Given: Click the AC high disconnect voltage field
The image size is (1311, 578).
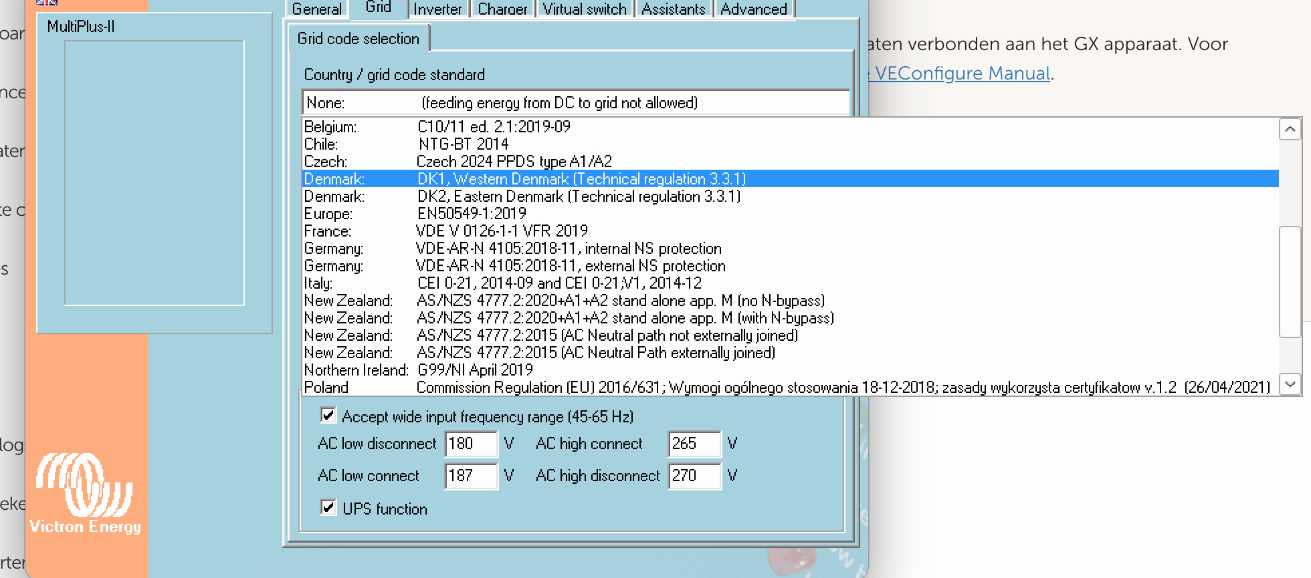Looking at the screenshot, I should [x=694, y=476].
